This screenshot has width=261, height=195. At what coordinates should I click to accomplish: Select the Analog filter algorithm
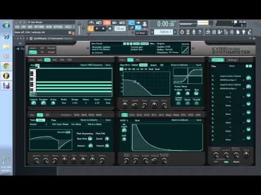tap(143, 65)
